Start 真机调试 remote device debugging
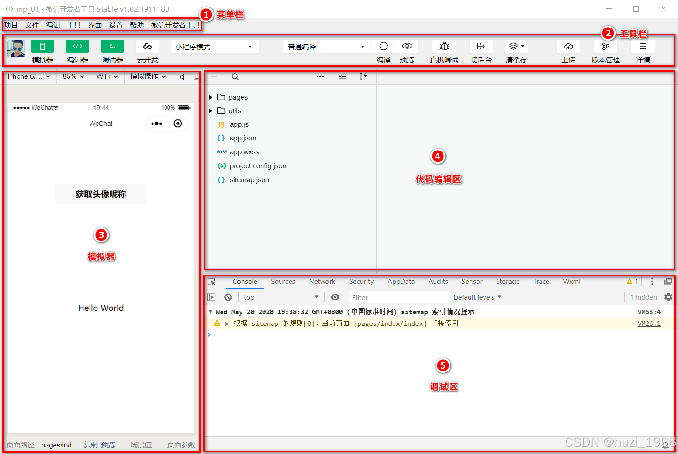The image size is (678, 454). click(444, 46)
